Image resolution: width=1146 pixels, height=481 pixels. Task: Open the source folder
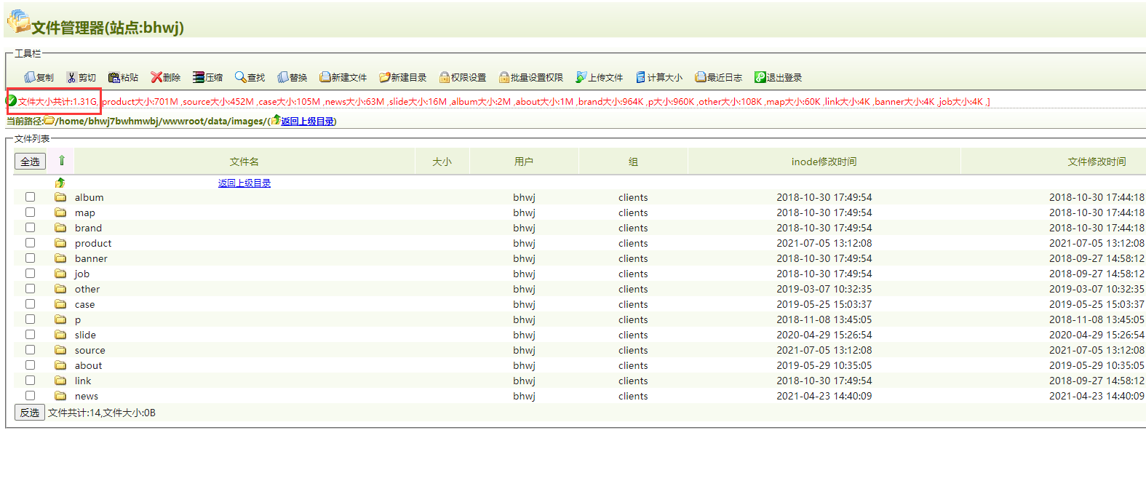(x=89, y=350)
